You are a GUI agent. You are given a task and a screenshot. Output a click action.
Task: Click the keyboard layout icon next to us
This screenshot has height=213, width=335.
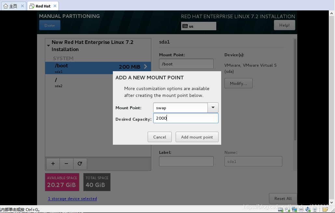tap(185, 26)
